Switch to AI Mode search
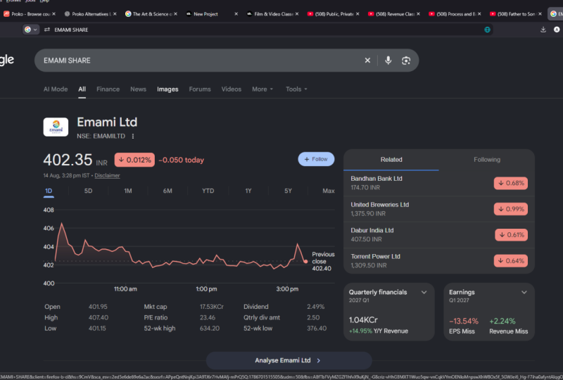Screen dimensions: 563x380 pyautogui.click(x=56, y=89)
